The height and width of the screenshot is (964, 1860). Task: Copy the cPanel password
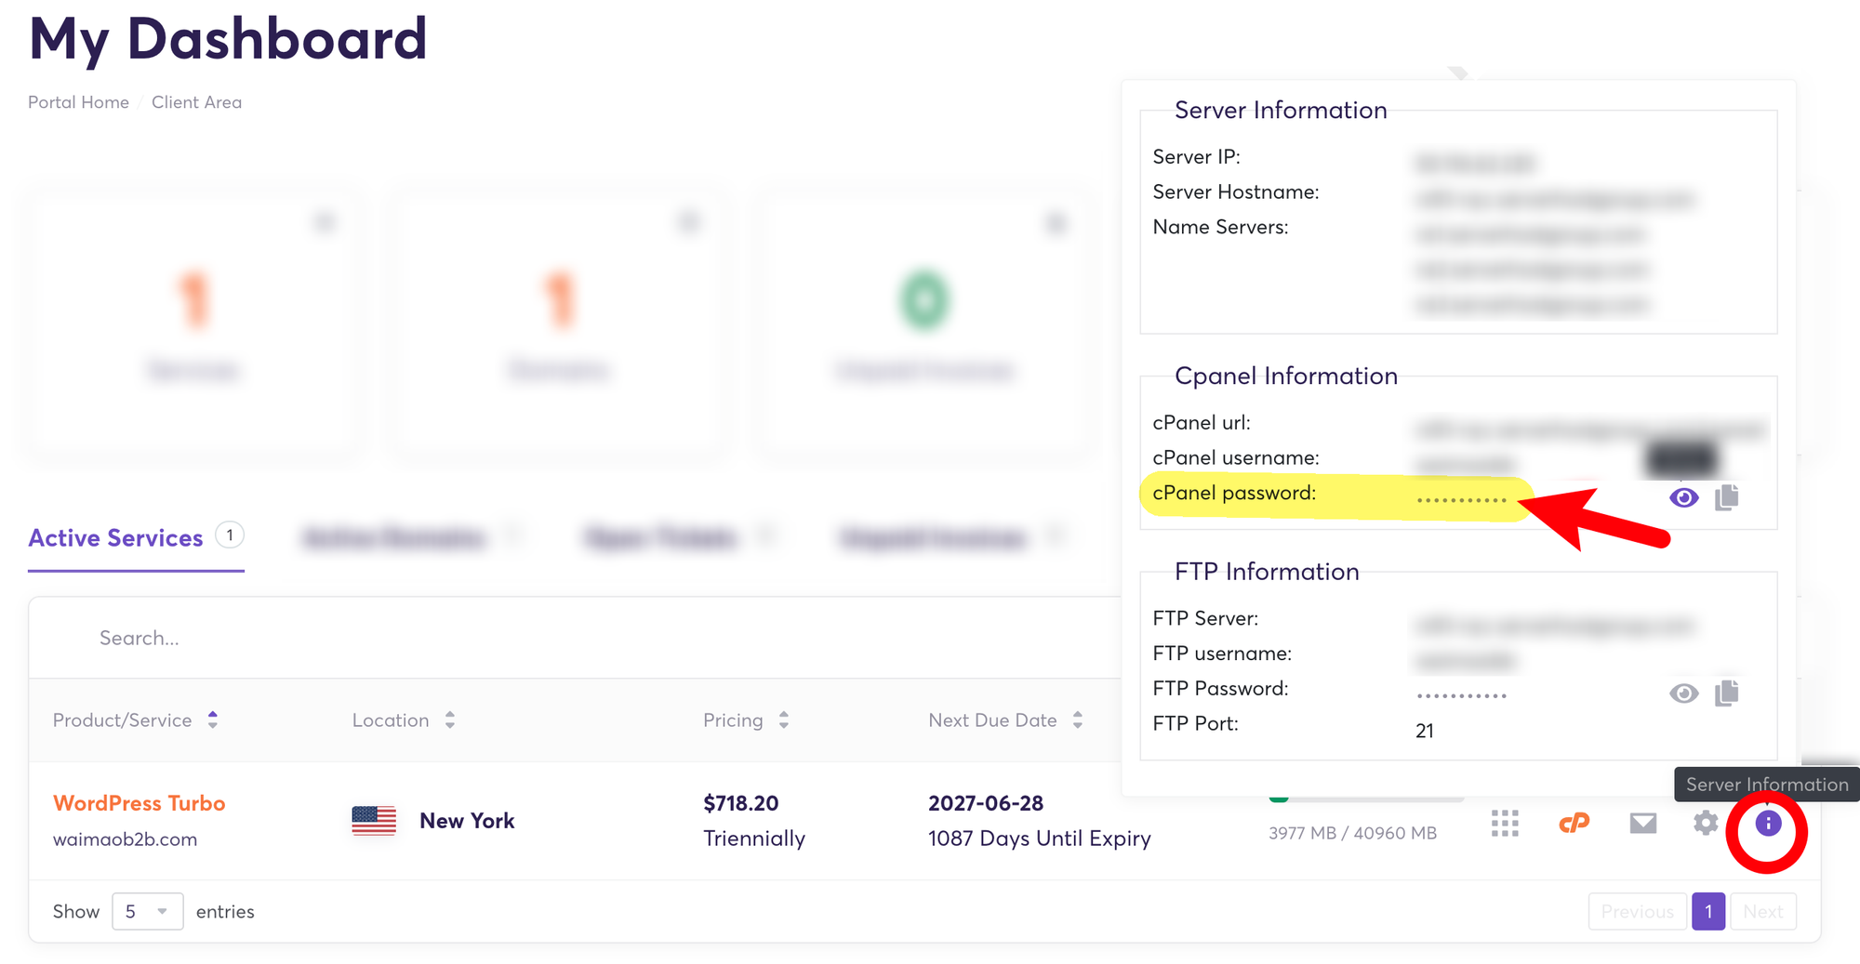1727,497
